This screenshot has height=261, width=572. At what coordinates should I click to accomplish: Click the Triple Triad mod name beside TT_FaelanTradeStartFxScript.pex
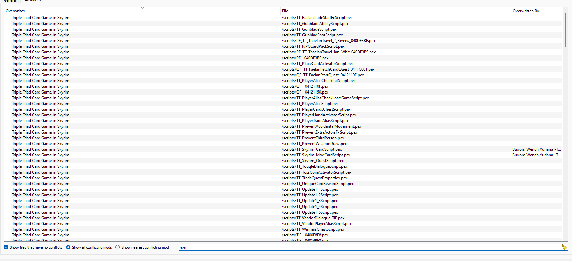tap(41, 18)
